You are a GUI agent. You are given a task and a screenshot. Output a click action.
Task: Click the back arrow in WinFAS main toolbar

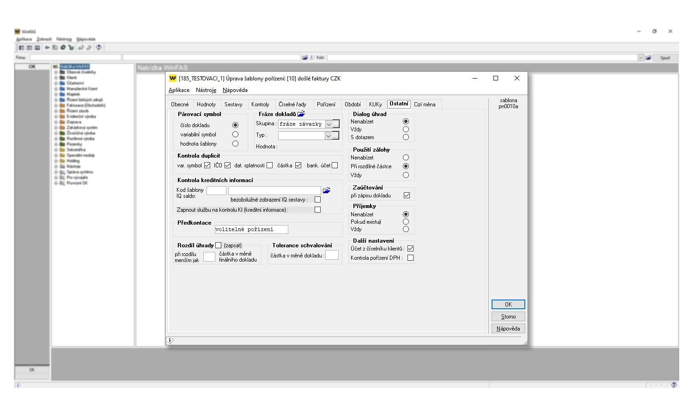pyautogui.click(x=47, y=48)
